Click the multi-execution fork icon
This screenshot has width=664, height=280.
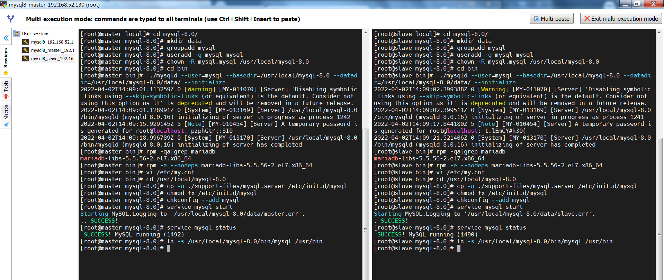point(11,19)
